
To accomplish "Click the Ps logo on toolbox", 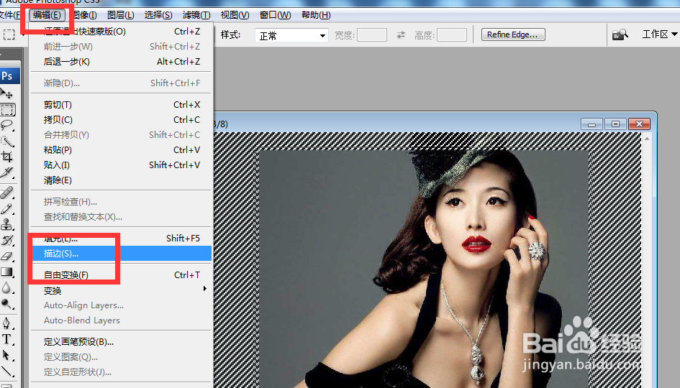I will pos(9,75).
